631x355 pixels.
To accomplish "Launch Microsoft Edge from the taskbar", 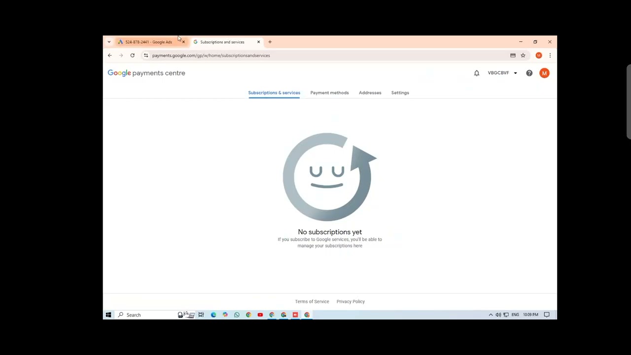I will [x=213, y=315].
